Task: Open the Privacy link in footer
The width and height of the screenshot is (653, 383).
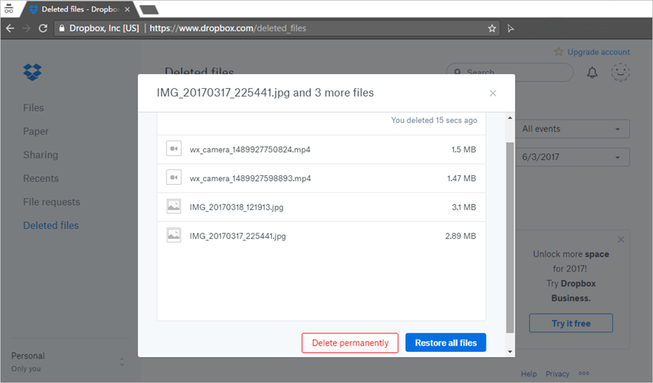Action: pos(557,374)
